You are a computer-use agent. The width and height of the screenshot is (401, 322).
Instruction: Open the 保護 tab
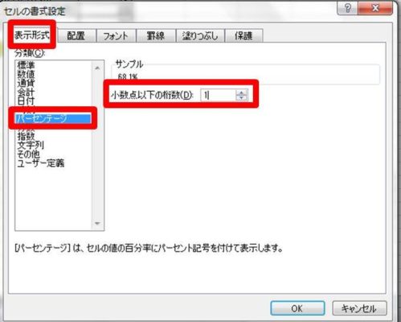coord(243,35)
